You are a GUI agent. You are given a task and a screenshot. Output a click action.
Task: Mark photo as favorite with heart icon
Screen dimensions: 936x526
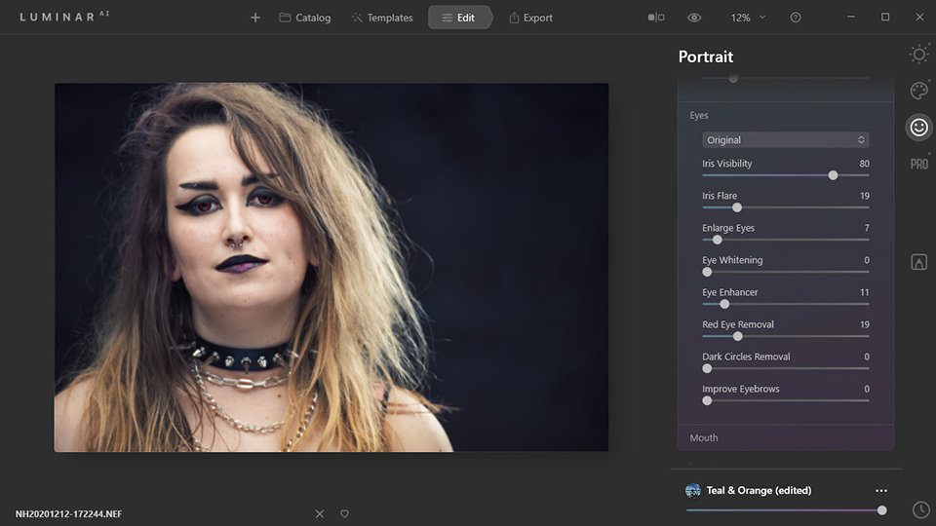tap(344, 513)
